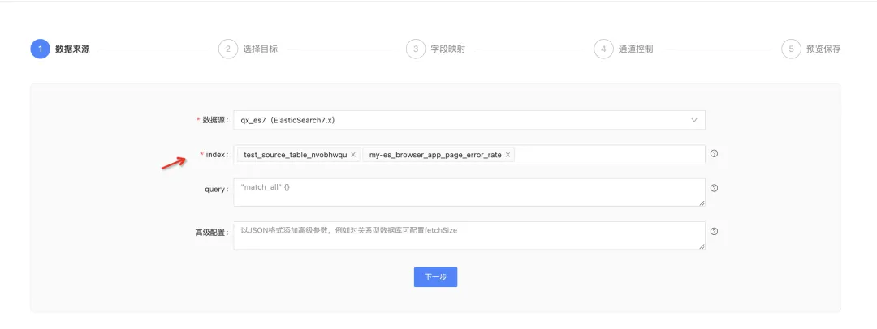Viewport: 877px width, 329px height.
Task: Click the query field label
Action: 217,190
